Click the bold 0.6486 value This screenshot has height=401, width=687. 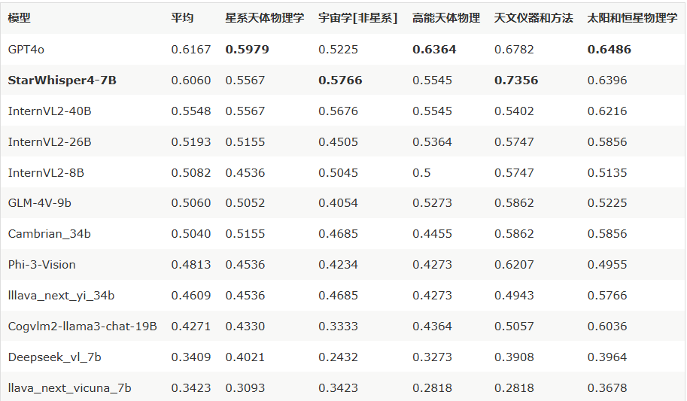609,49
